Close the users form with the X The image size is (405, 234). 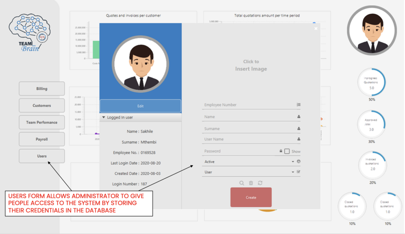pyautogui.click(x=316, y=29)
